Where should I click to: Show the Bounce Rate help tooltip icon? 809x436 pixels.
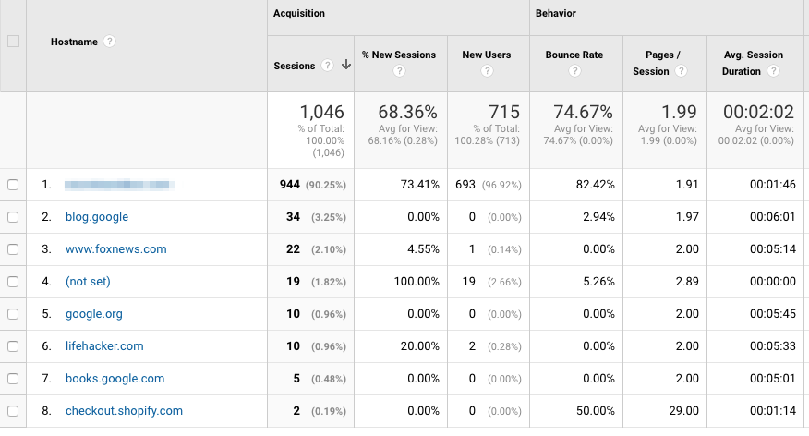(x=574, y=71)
